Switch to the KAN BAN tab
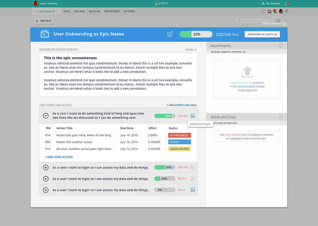The height and width of the screenshot is (226, 318). coord(79,11)
